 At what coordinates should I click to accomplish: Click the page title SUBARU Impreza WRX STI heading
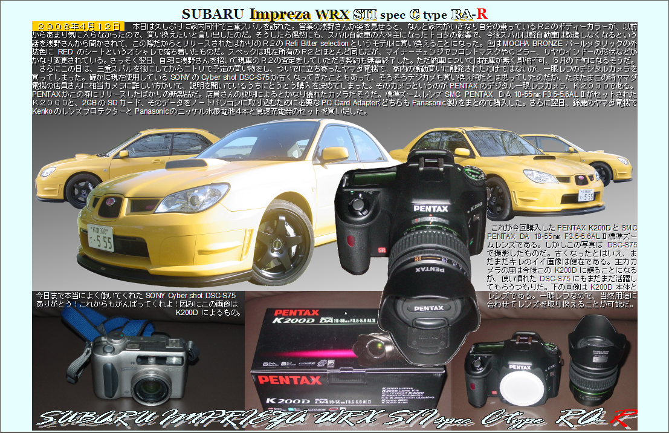pos(334,14)
